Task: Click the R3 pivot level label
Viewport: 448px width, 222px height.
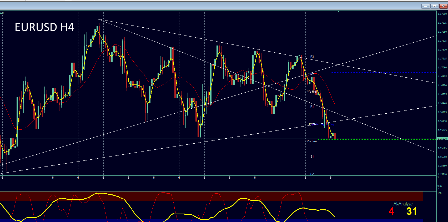Action: pos(312,57)
